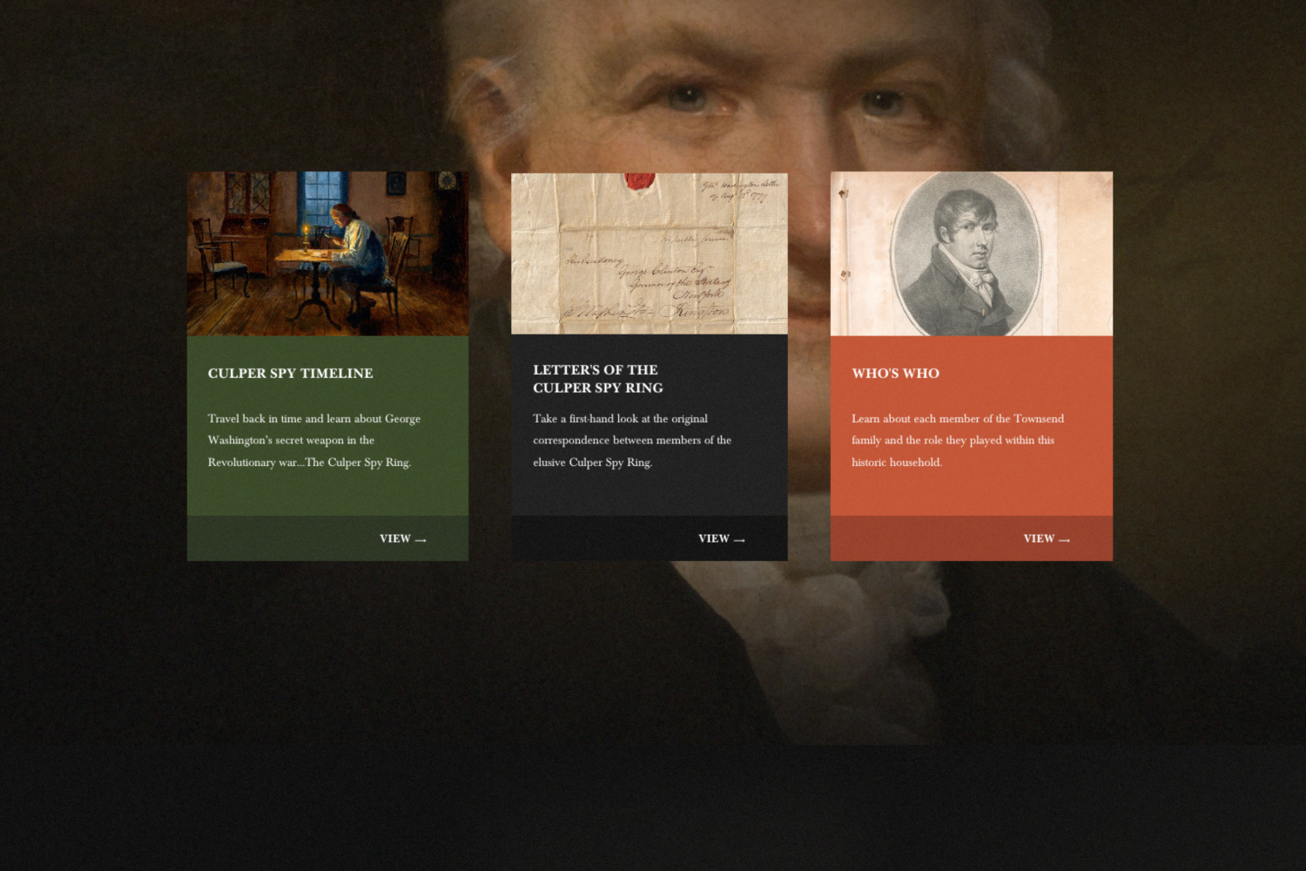Click the arrow icon on Who's Who card

[1064, 540]
